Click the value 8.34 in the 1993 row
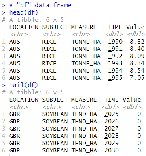The height and width of the screenshot is (156, 146). 137,63
